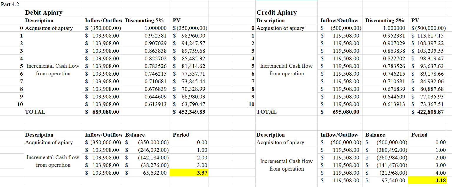452x187 pixels.
Task: Click Credit Apiary 'PV' column header
Action: [x=428, y=21]
